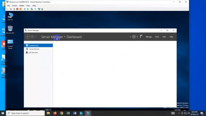The width and height of the screenshot is (206, 116).
Task: Open the Action menu
Action: pyautogui.click(x=14, y=6)
